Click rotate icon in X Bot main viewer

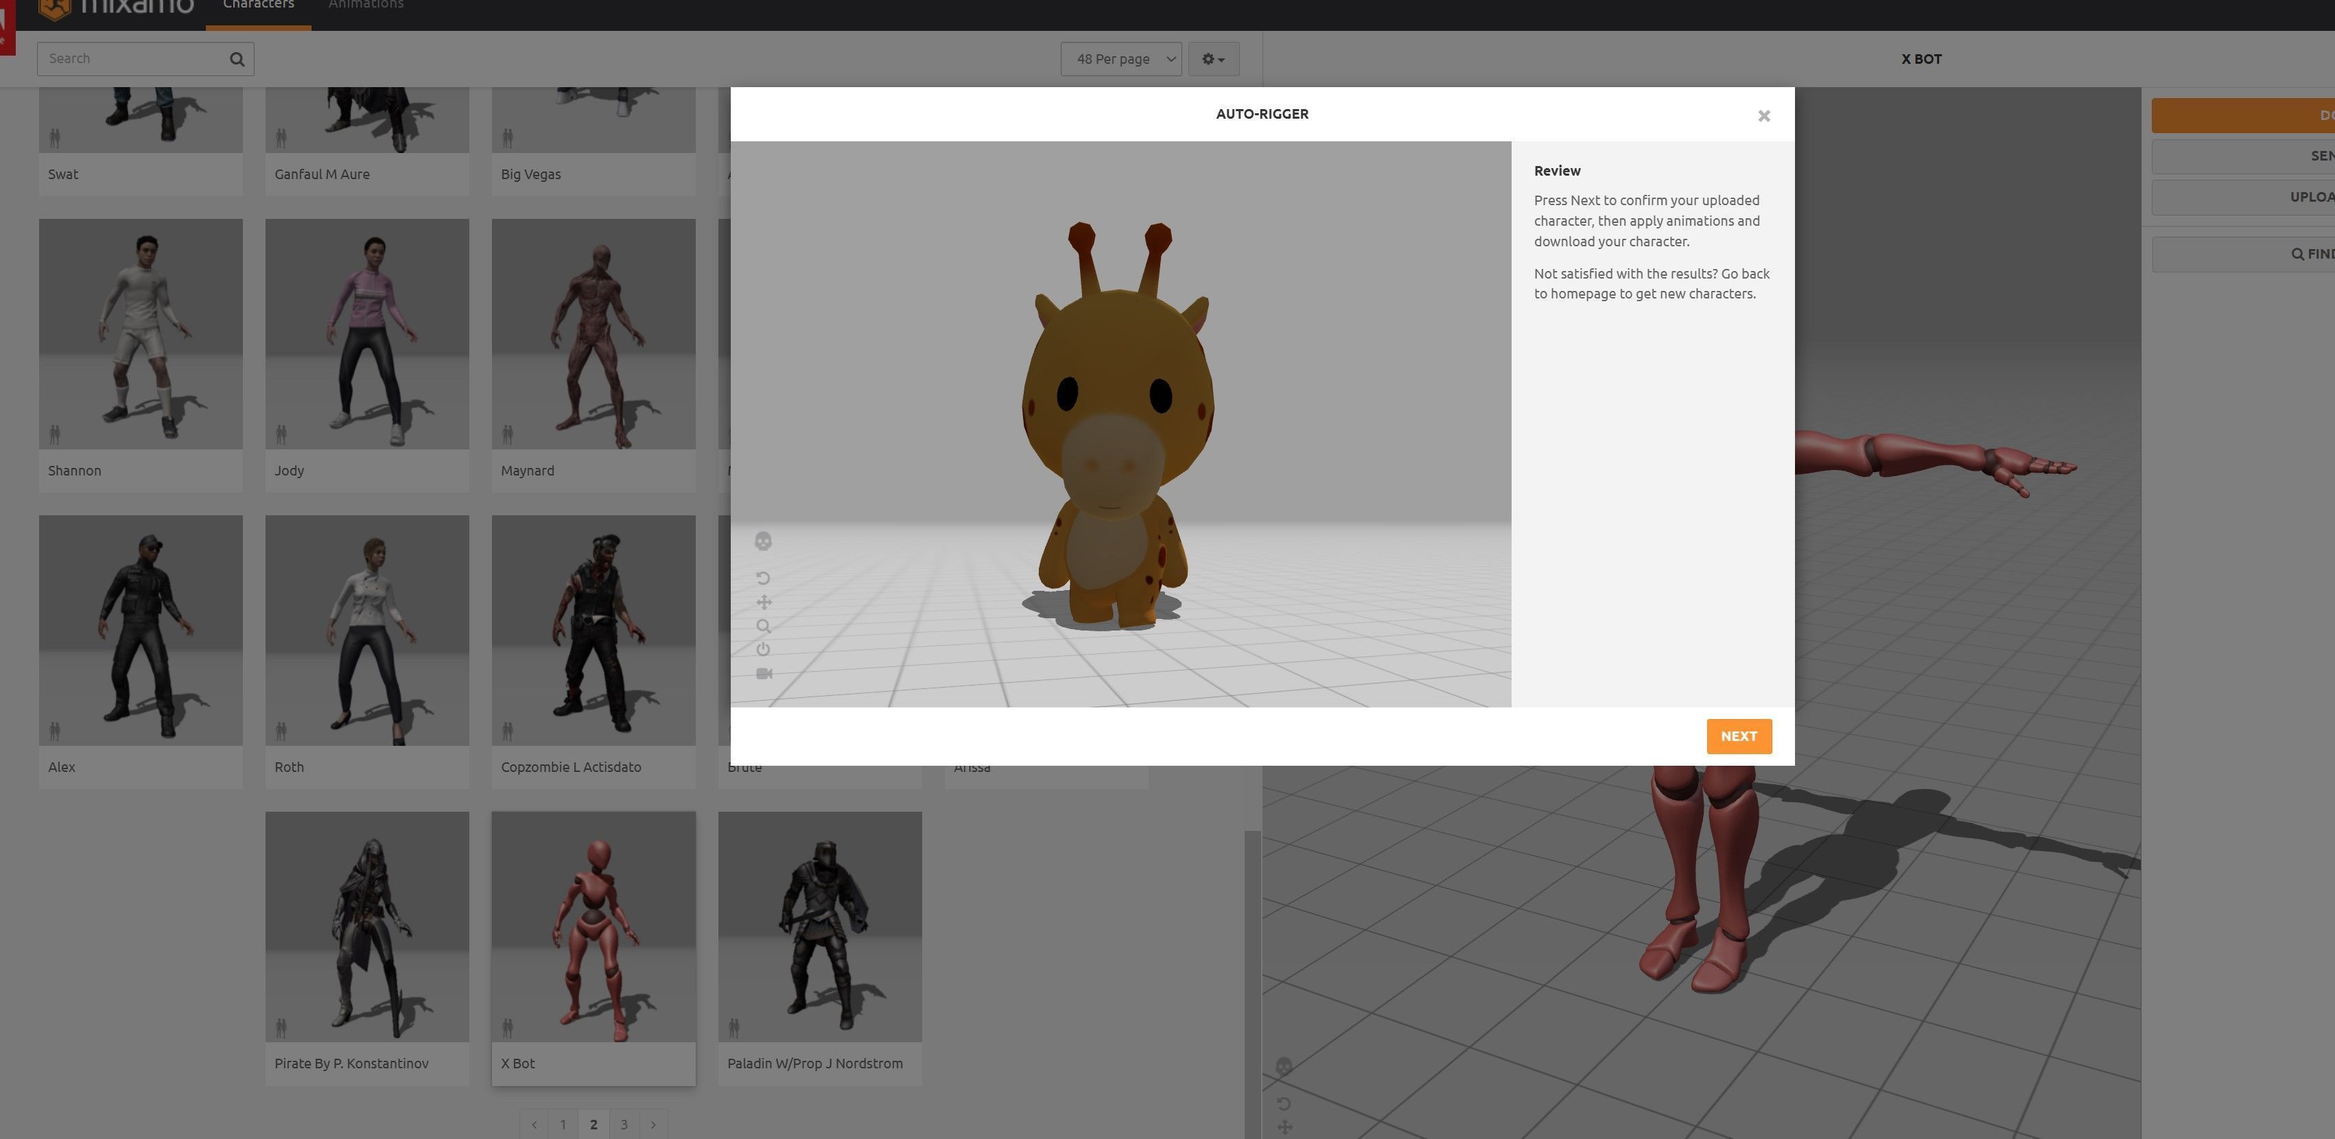click(x=1284, y=1103)
